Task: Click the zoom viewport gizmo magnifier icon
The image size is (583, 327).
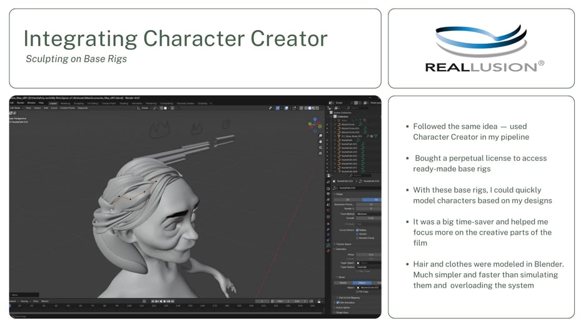Action: 320,135
